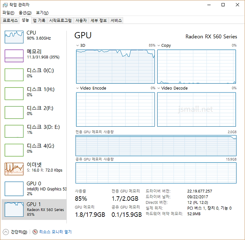This screenshot has height=240, width=245.
Task: Click the S: 16.0 R: 72.0 Kbps text
Action: [45, 170]
